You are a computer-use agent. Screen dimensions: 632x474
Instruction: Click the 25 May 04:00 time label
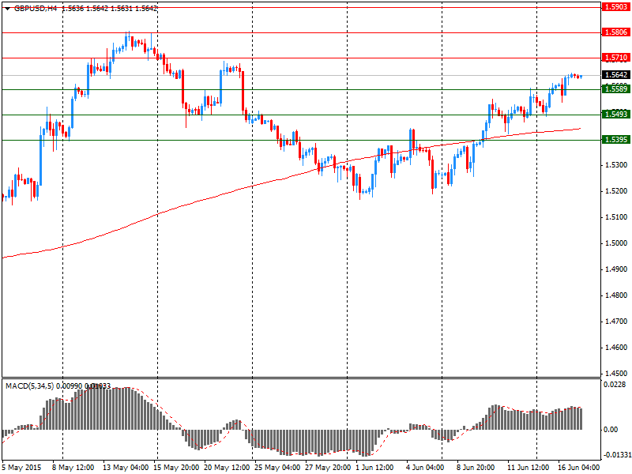click(x=277, y=468)
